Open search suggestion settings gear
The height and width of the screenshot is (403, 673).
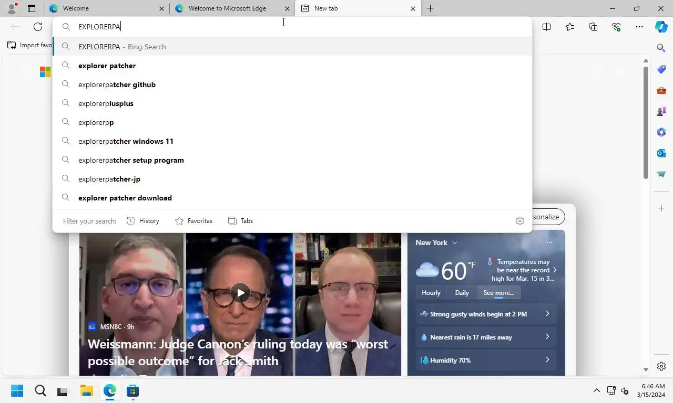pyautogui.click(x=520, y=221)
